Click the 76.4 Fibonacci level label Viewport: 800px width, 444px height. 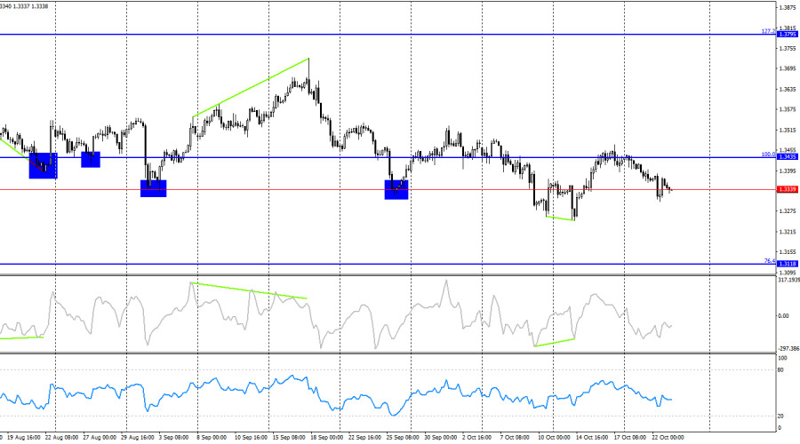pos(770,261)
